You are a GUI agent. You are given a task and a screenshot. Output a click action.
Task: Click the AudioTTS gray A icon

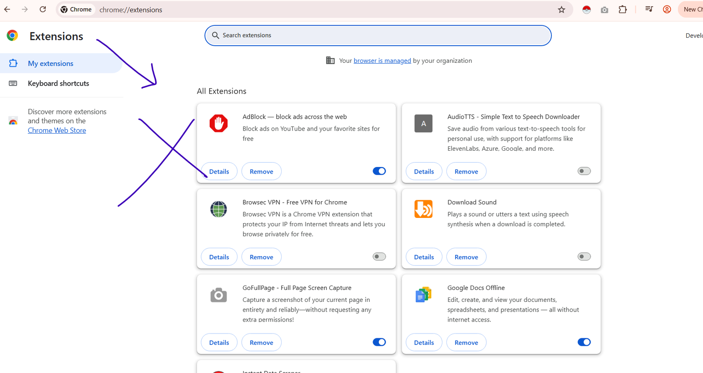(x=424, y=123)
